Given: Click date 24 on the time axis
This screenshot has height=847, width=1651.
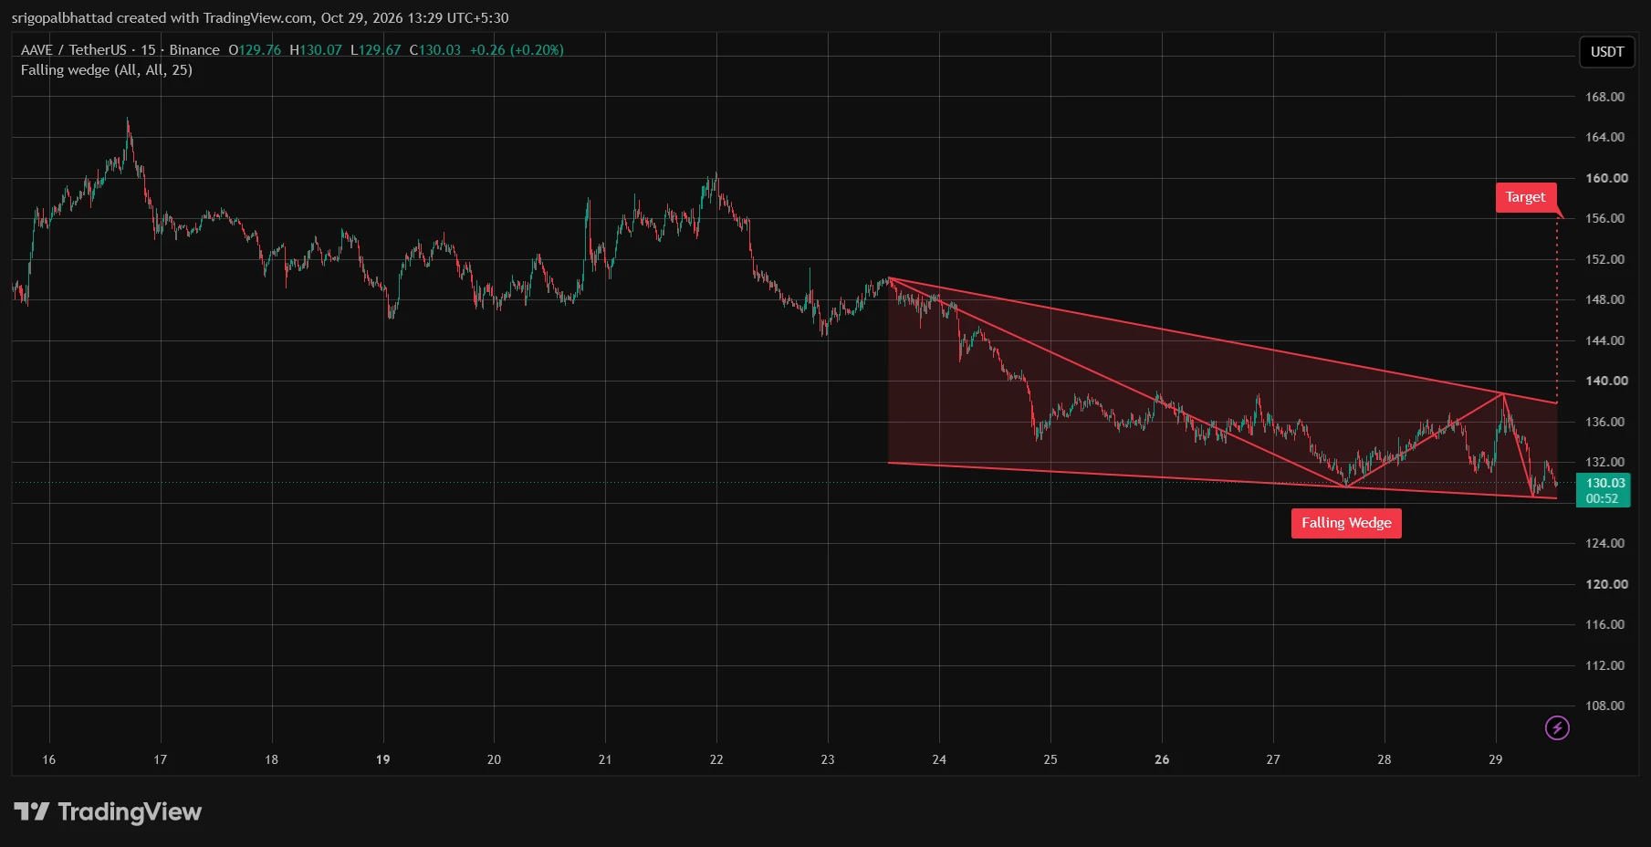Looking at the screenshot, I should tap(939, 759).
